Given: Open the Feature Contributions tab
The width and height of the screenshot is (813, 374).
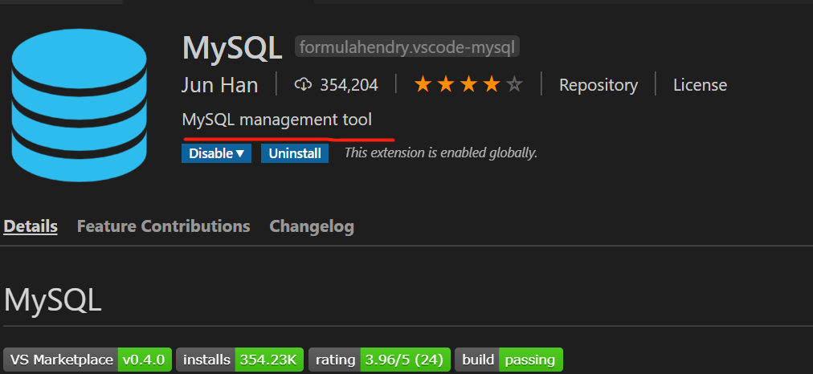Looking at the screenshot, I should coord(163,226).
